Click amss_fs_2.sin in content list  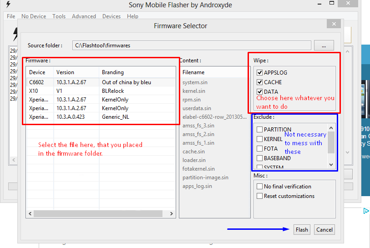click(x=198, y=134)
